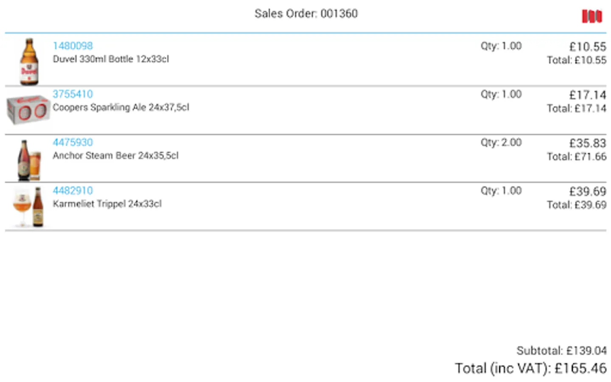Select the Anchor Steam Beer product image

click(29, 160)
